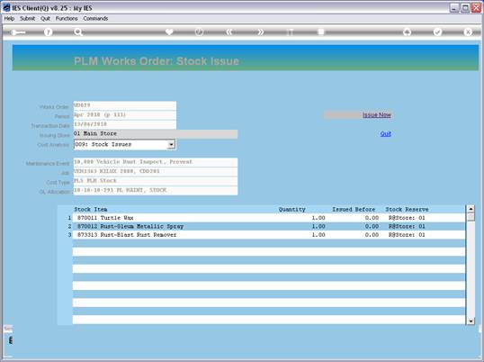Open the Submit menu
This screenshot has height=362, width=484.
[x=27, y=19]
